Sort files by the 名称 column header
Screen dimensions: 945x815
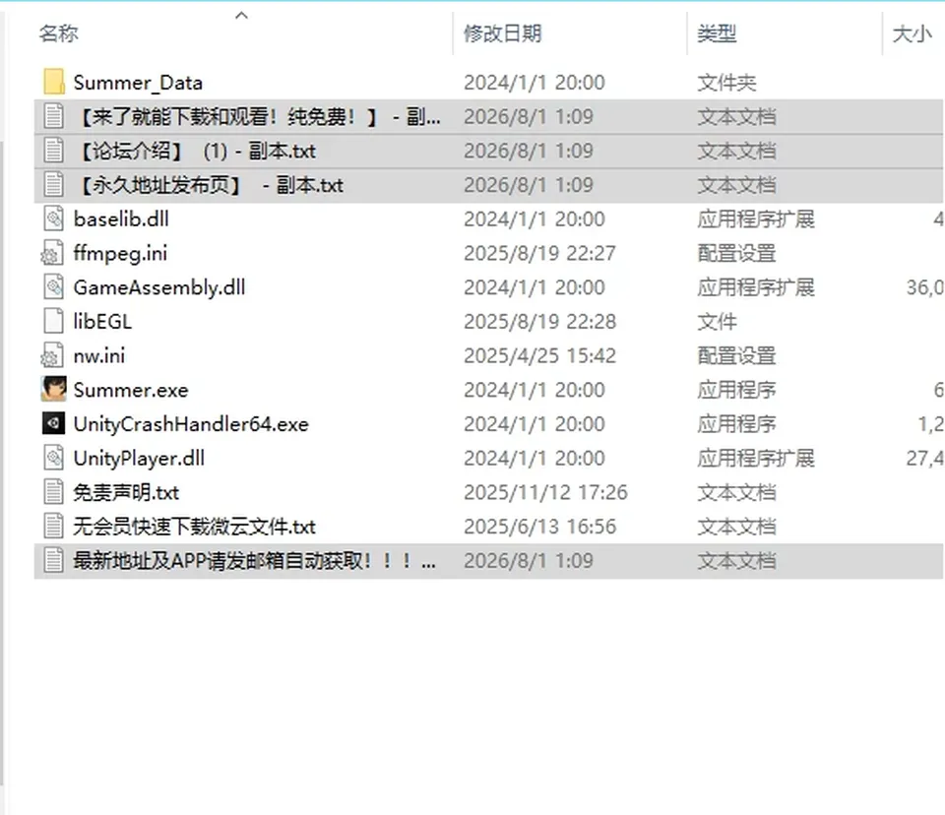58,33
